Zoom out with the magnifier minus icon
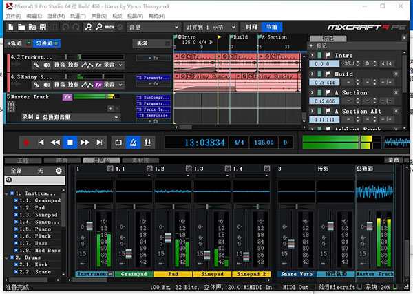Viewport: 413px width, 294px height. 98,27
